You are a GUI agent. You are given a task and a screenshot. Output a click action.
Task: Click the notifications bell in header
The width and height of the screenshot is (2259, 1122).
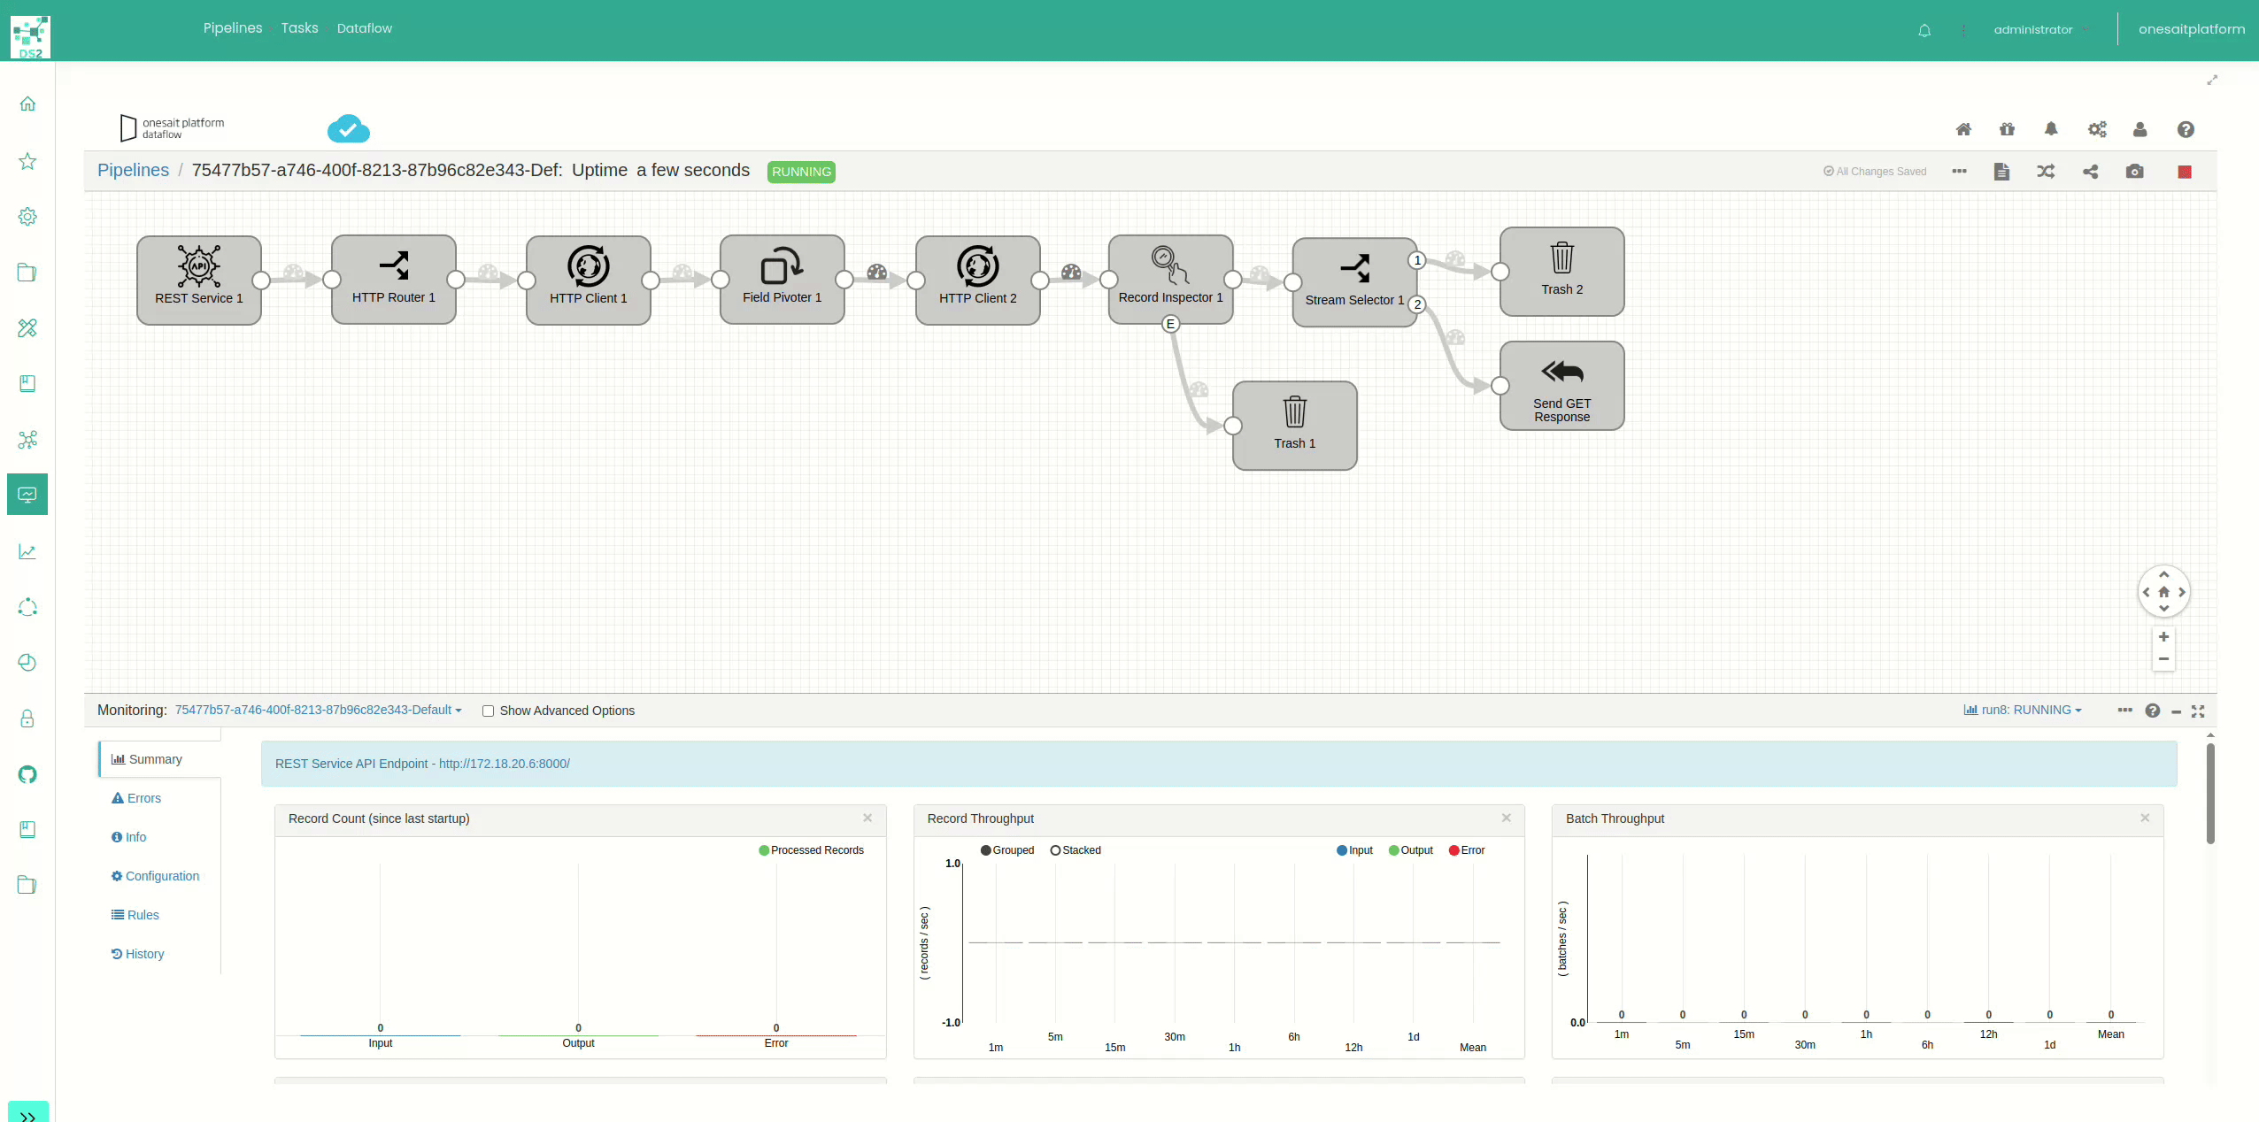[1924, 30]
